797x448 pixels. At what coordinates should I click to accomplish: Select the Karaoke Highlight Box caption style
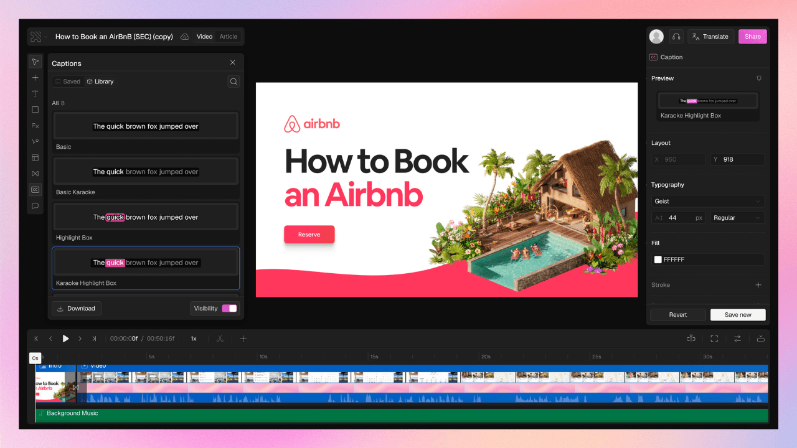146,268
